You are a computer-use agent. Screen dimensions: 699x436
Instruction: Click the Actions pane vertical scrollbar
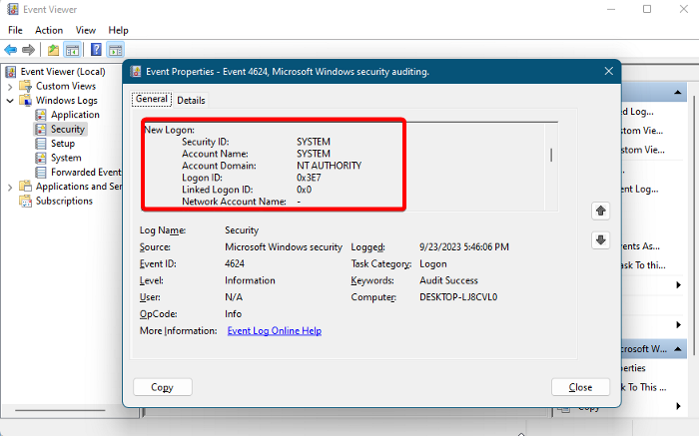pyautogui.click(x=694, y=224)
